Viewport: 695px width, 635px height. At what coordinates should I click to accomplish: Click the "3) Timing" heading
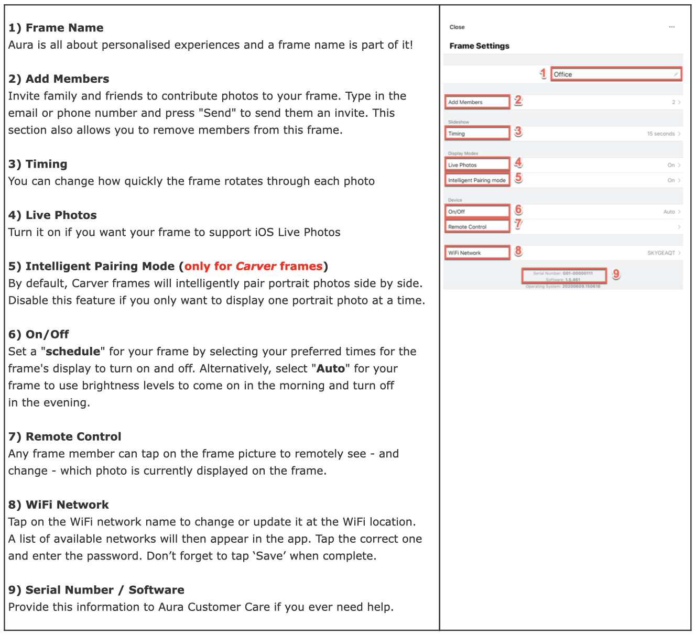pos(38,165)
